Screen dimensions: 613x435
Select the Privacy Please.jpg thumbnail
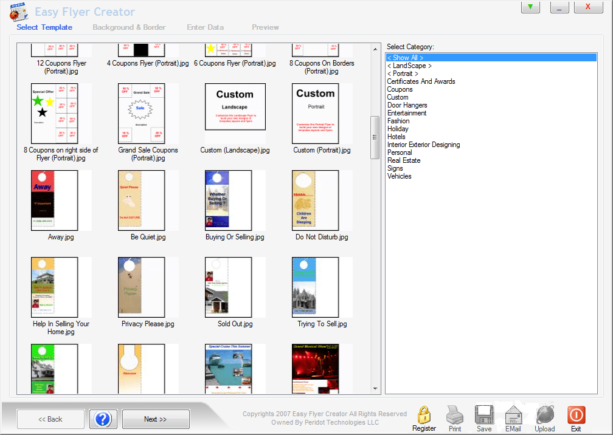click(x=142, y=287)
